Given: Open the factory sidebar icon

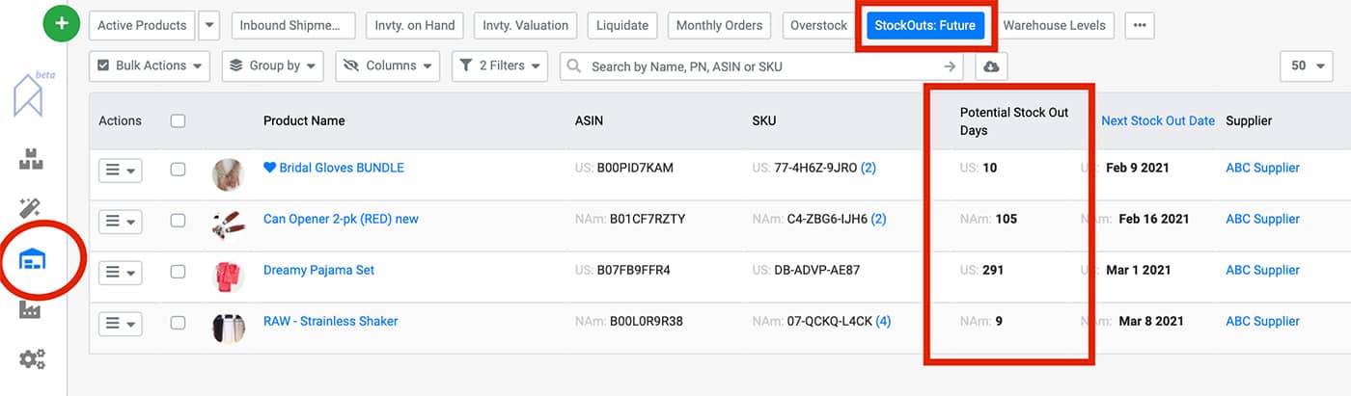Looking at the screenshot, I should point(32,310).
